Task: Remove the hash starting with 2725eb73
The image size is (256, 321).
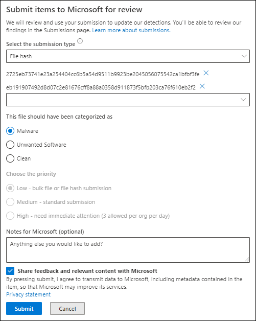Action: pyautogui.click(x=206, y=73)
